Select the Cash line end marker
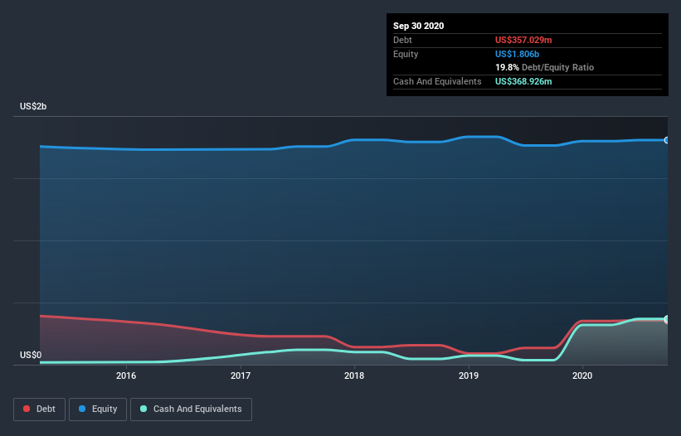The height and width of the screenshot is (436, 681). (x=667, y=319)
